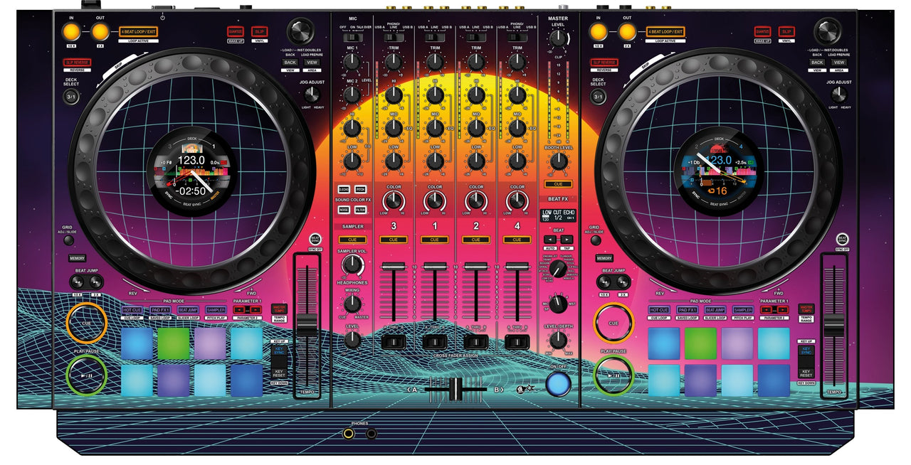Select SAMPLER pad mode on right deck
Viewport: 911px width, 465px height.
click(742, 310)
